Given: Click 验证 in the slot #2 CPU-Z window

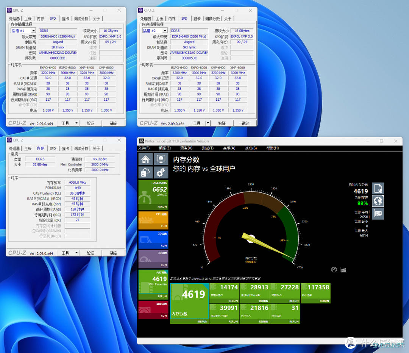Looking at the screenshot, I should (222, 123).
